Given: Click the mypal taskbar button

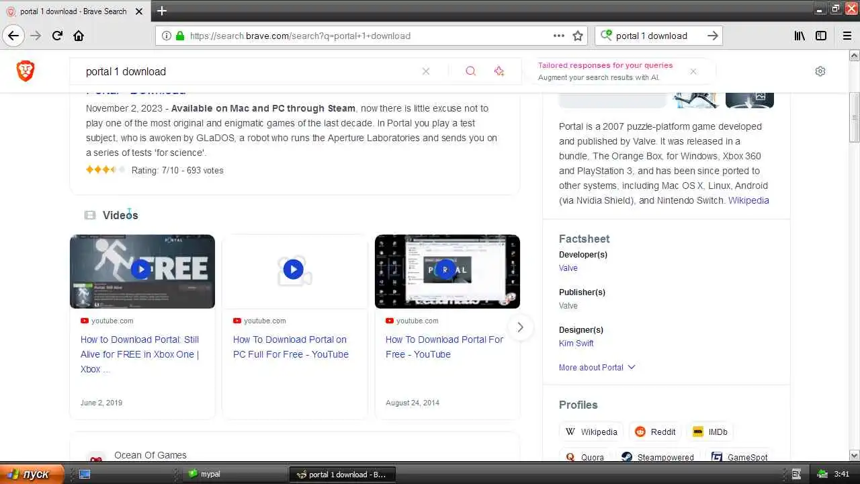Looking at the screenshot, I should (x=234, y=474).
